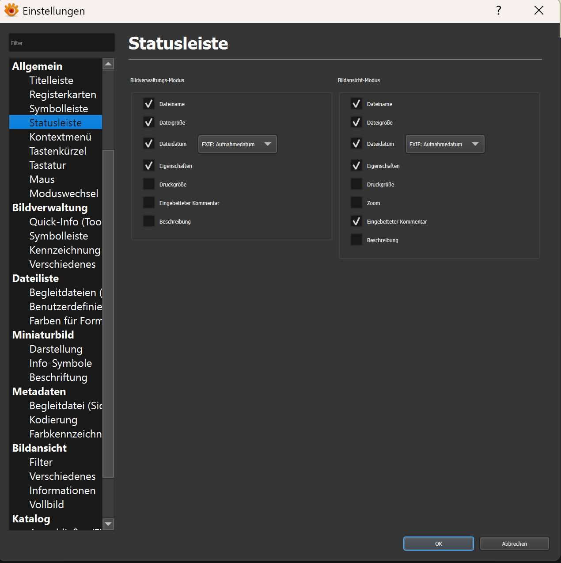
Task: Click the sidebar scroll up arrow
Action: (108, 64)
